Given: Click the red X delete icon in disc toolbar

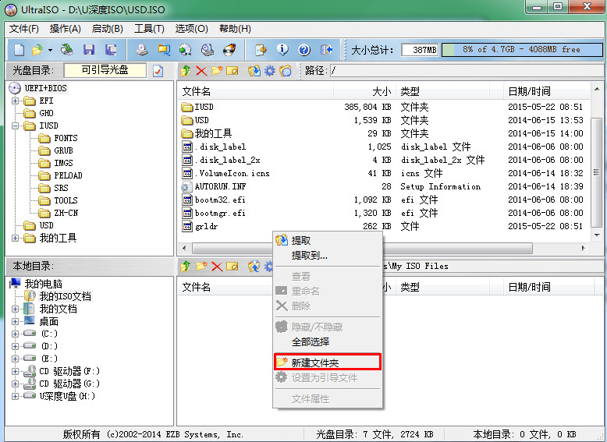Looking at the screenshot, I should (x=201, y=71).
